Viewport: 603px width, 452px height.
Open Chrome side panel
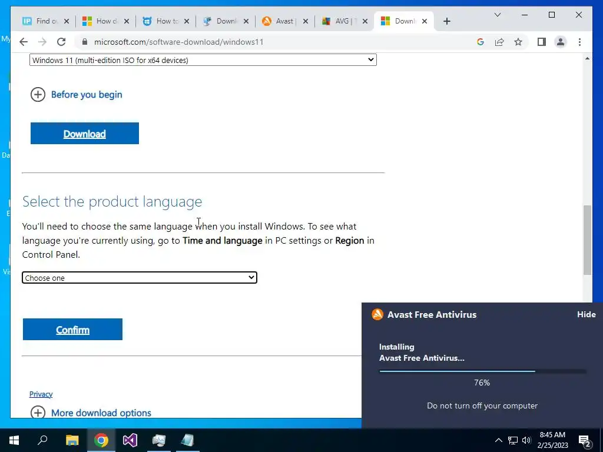coord(542,42)
